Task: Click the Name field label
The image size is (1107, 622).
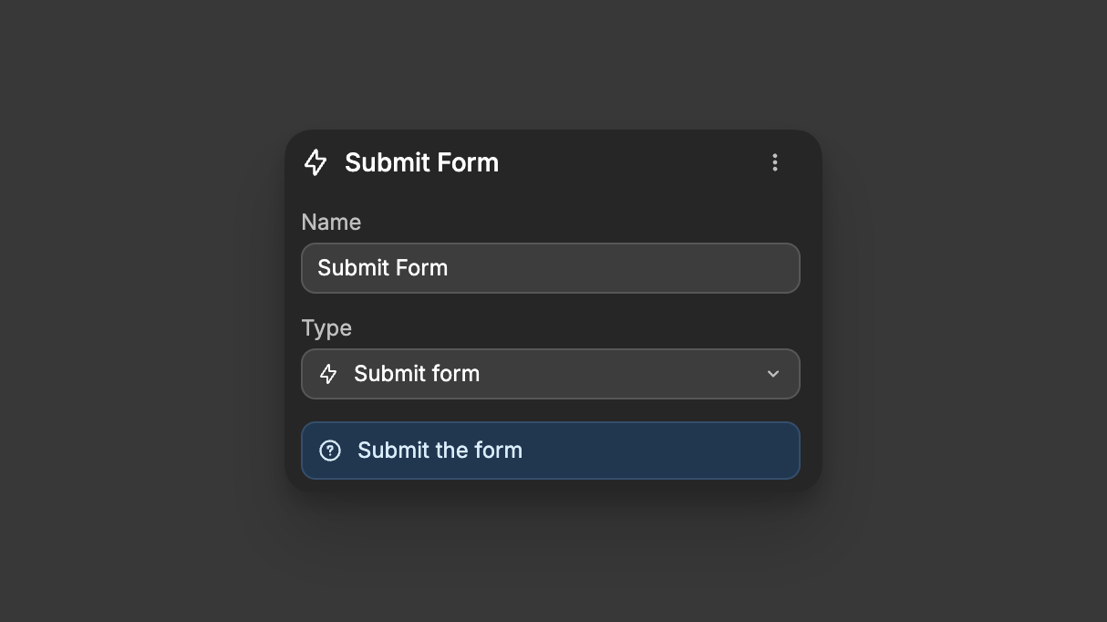Action: pos(331,222)
